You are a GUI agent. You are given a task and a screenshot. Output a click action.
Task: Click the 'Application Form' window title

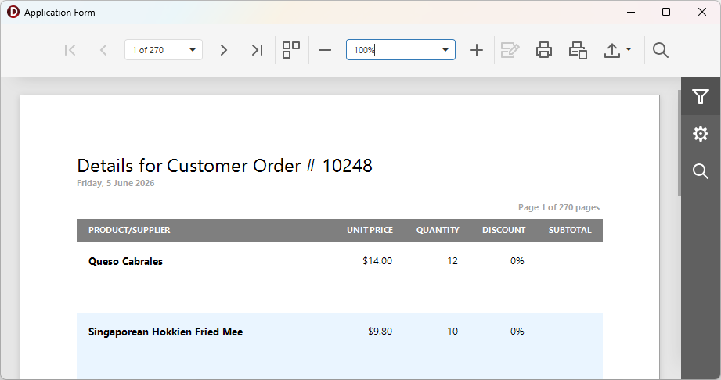click(x=59, y=13)
